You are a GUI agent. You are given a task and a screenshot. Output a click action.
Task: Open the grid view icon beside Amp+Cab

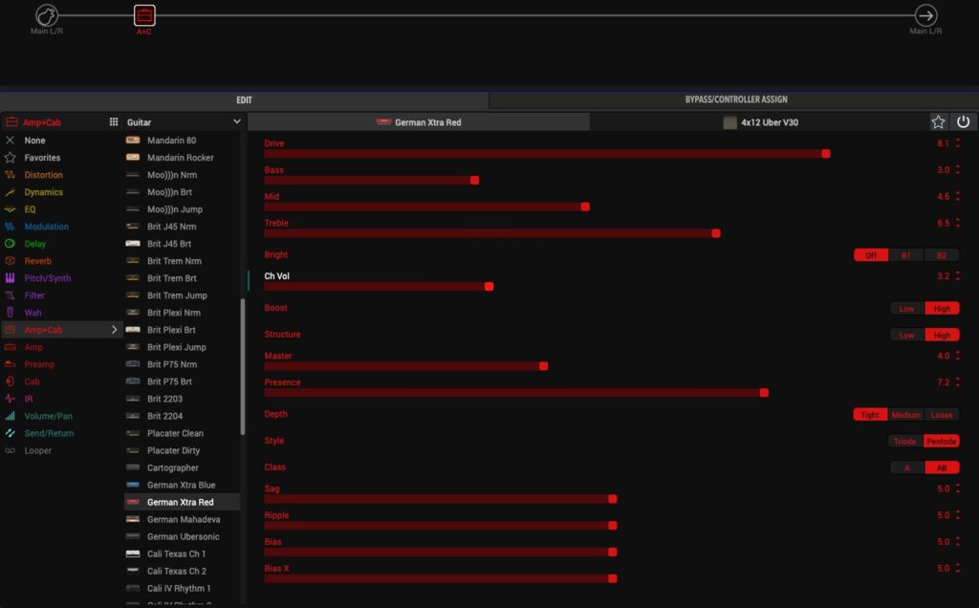[114, 122]
